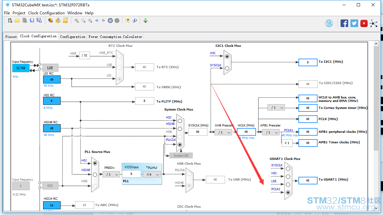Click the undo arrow icon

(x=97, y=20)
